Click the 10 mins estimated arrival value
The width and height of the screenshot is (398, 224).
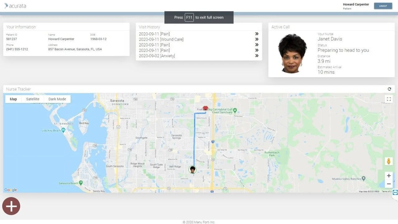[326, 72]
